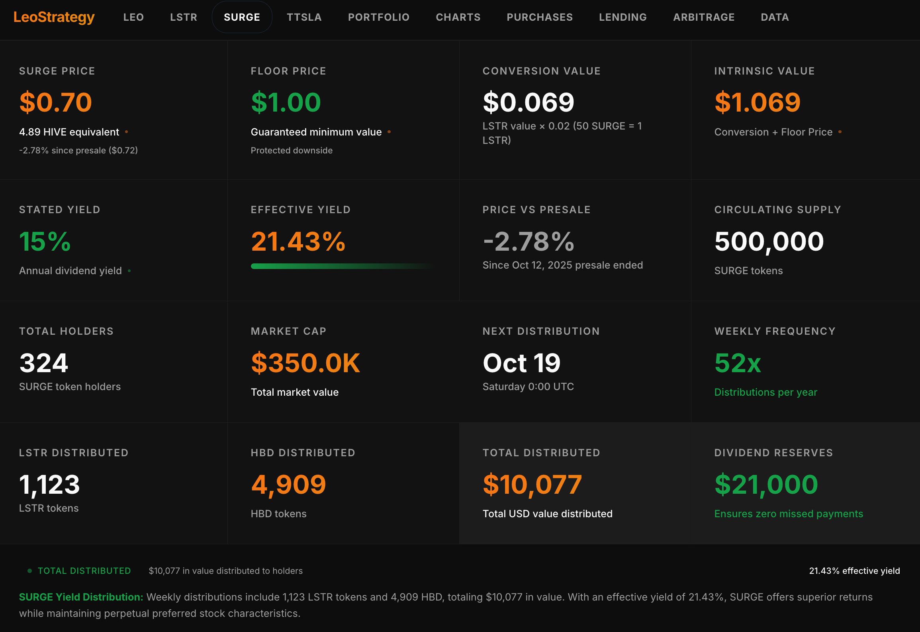
Task: Click the green bullet before TOTAL DISTRIBUTED footer
Action: (29, 571)
